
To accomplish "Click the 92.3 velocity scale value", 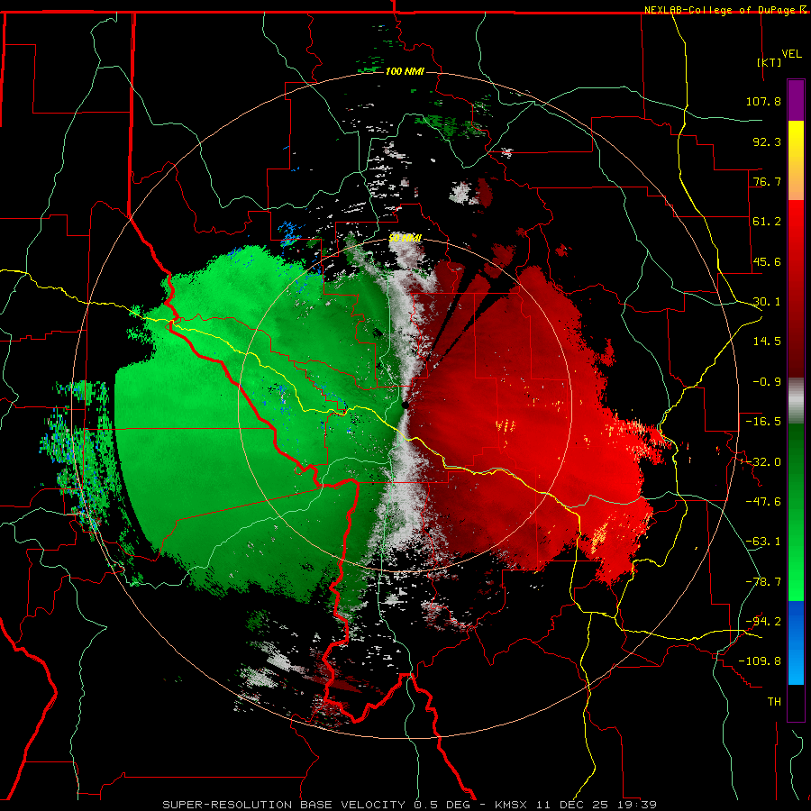I will coord(767,141).
